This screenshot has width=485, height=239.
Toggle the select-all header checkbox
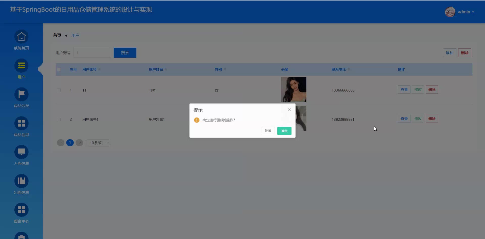[x=59, y=69]
